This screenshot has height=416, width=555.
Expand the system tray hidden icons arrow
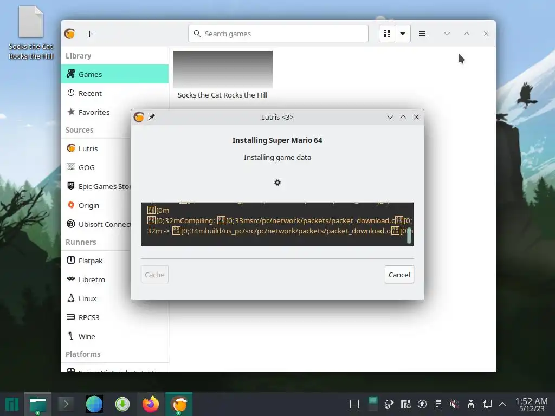pos(502,404)
